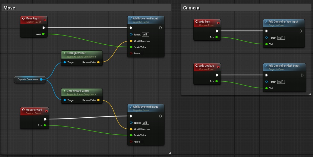Select the Capsule Component variable node
This screenshot has height=157, width=313.
pyautogui.click(x=30, y=79)
